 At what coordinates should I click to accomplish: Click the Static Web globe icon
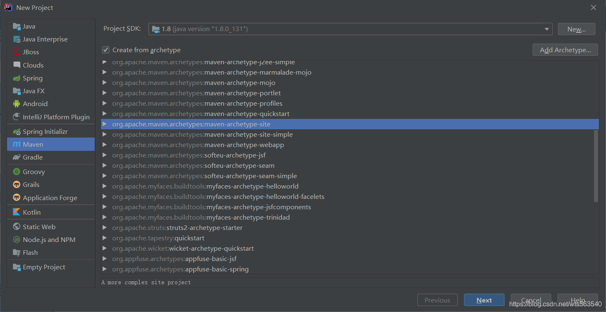pyautogui.click(x=17, y=227)
